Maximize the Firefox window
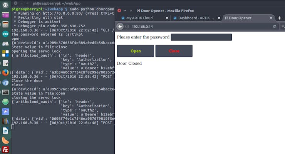Screen dimensions: 285x154 tap(131, 10)
